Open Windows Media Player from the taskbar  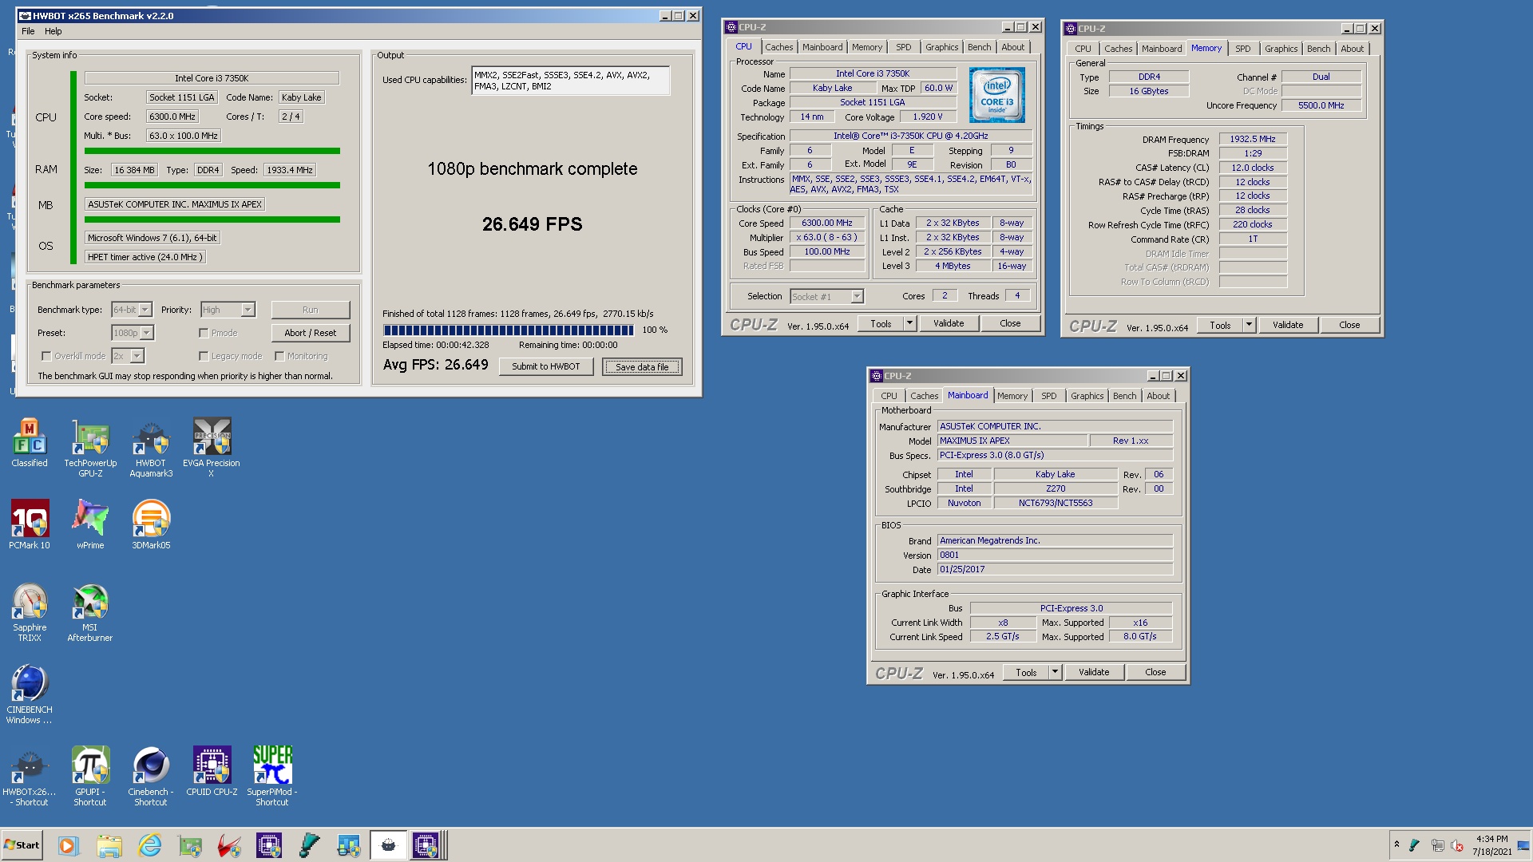[x=68, y=845]
